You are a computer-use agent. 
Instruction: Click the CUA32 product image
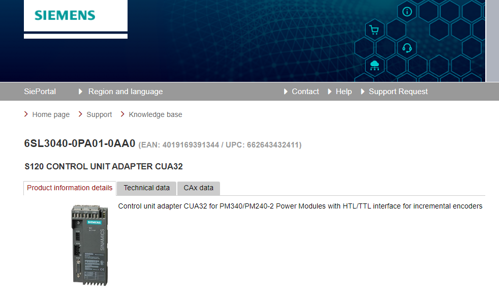pos(88,244)
